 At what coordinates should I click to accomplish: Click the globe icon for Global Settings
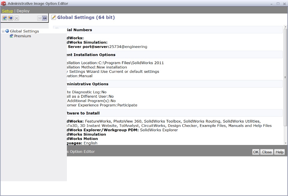[x=7, y=31]
